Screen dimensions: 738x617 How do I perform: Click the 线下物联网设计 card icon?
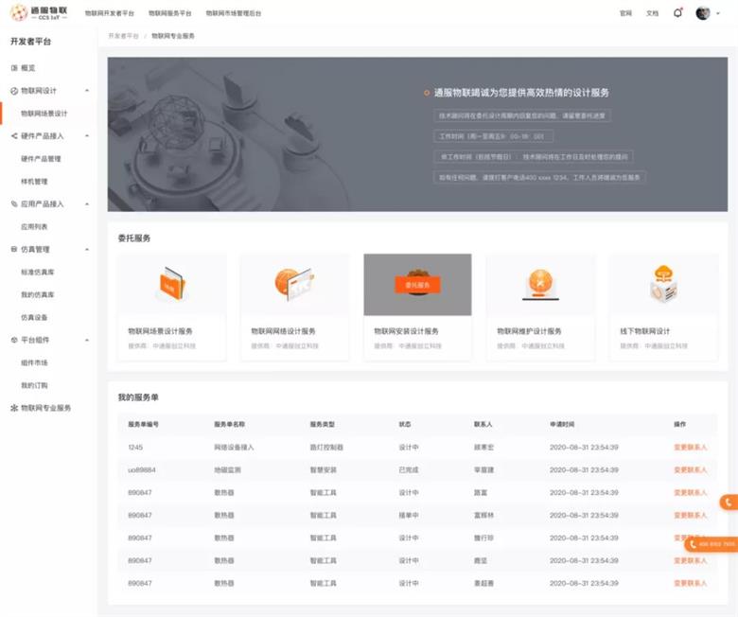(663, 284)
